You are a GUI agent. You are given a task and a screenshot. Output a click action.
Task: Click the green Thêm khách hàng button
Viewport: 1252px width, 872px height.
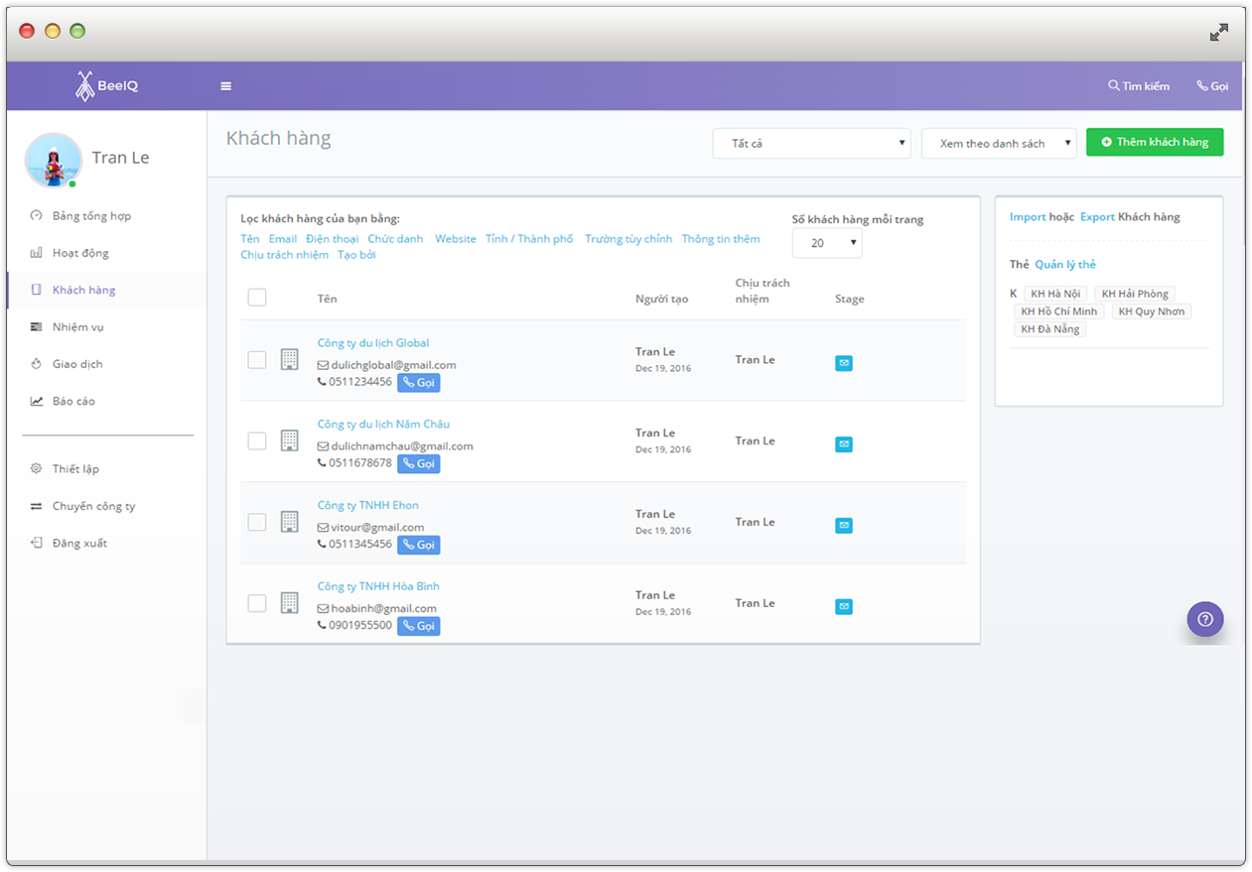click(1154, 142)
